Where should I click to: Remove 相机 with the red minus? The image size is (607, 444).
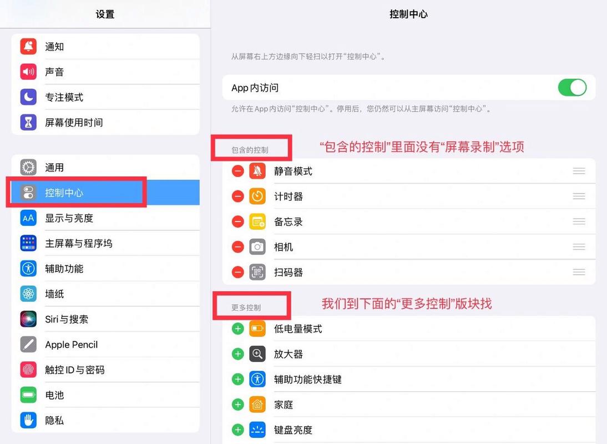(x=237, y=246)
